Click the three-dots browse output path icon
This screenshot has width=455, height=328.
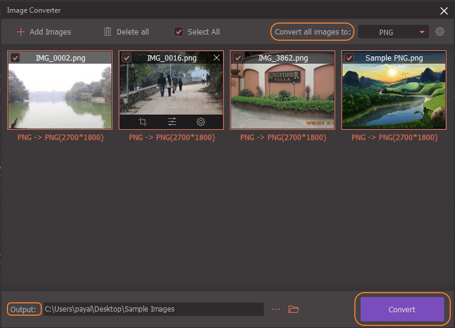click(276, 309)
